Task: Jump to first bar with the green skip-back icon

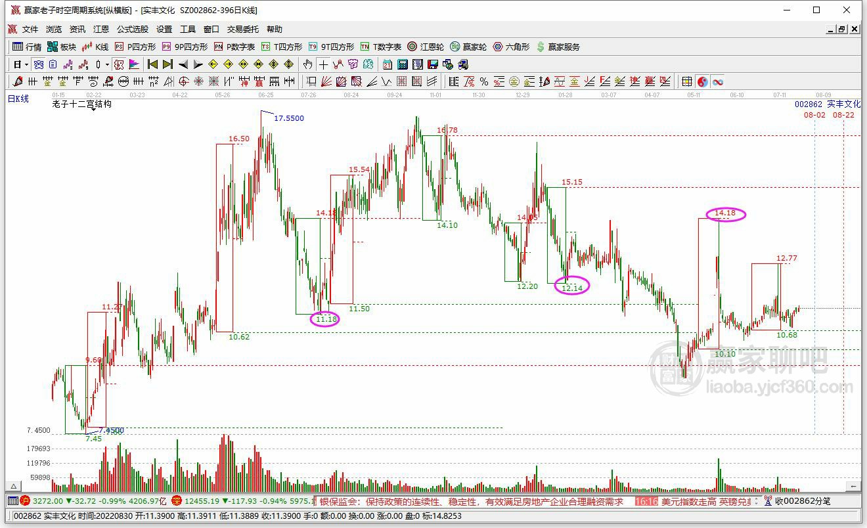Action: 152,64
